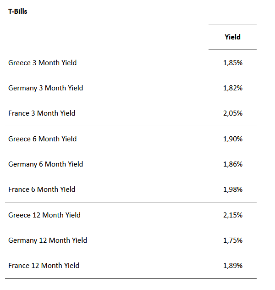Select the Germany 3 Month Yield row label
275x290 pixels.
(x=45, y=88)
